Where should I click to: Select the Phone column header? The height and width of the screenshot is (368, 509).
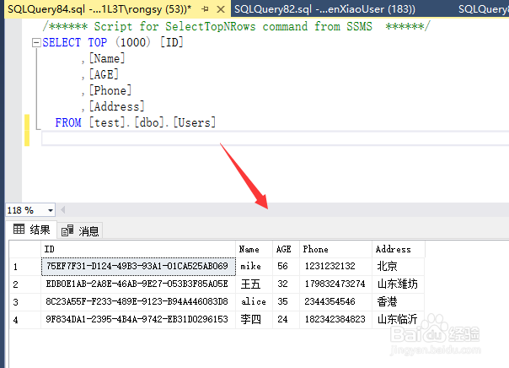(x=335, y=249)
